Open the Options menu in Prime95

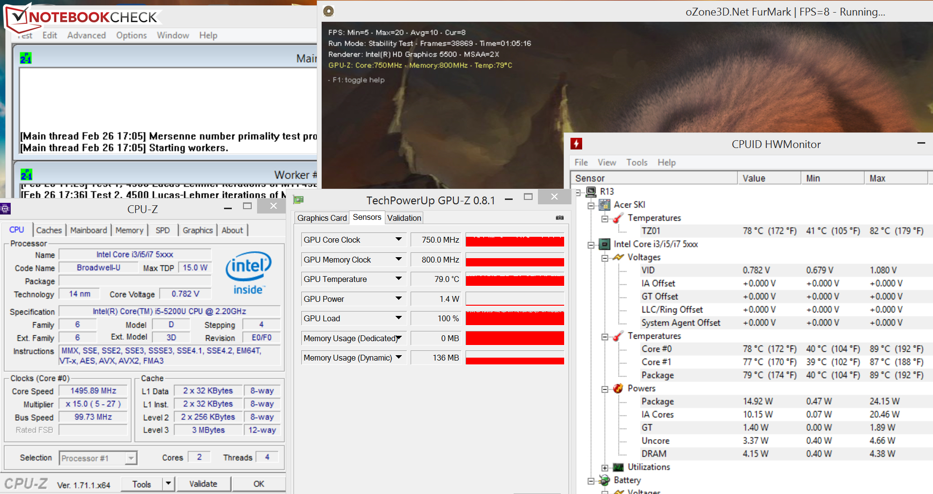tap(131, 35)
